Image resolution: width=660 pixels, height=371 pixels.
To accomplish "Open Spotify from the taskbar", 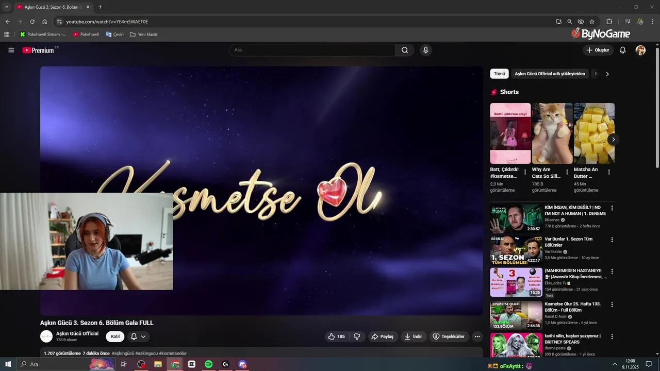I will coord(208,364).
